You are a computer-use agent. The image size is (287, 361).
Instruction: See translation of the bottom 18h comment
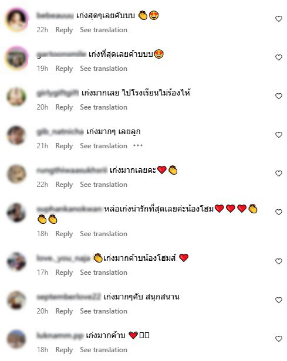point(103,350)
